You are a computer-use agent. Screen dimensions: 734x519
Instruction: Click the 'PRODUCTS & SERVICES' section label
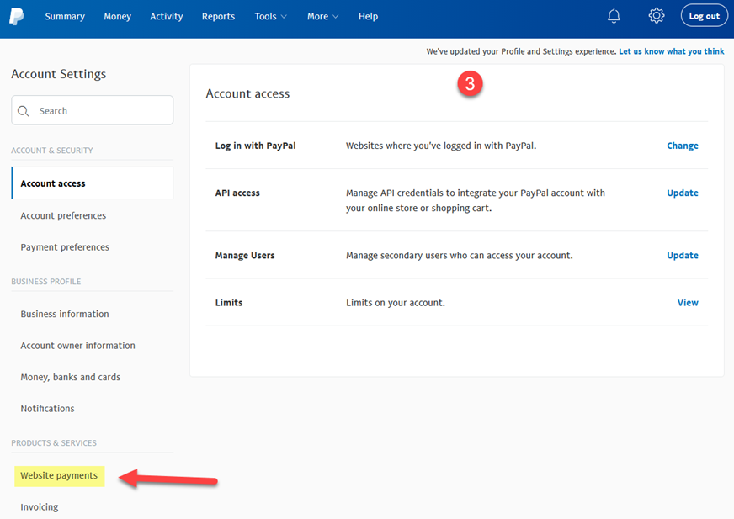tap(54, 442)
